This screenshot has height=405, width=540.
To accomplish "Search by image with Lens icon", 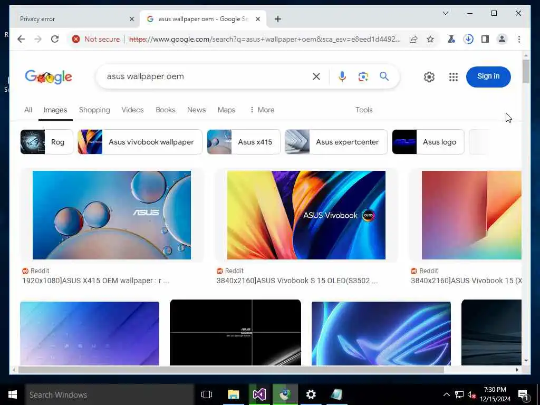I will [x=363, y=76].
